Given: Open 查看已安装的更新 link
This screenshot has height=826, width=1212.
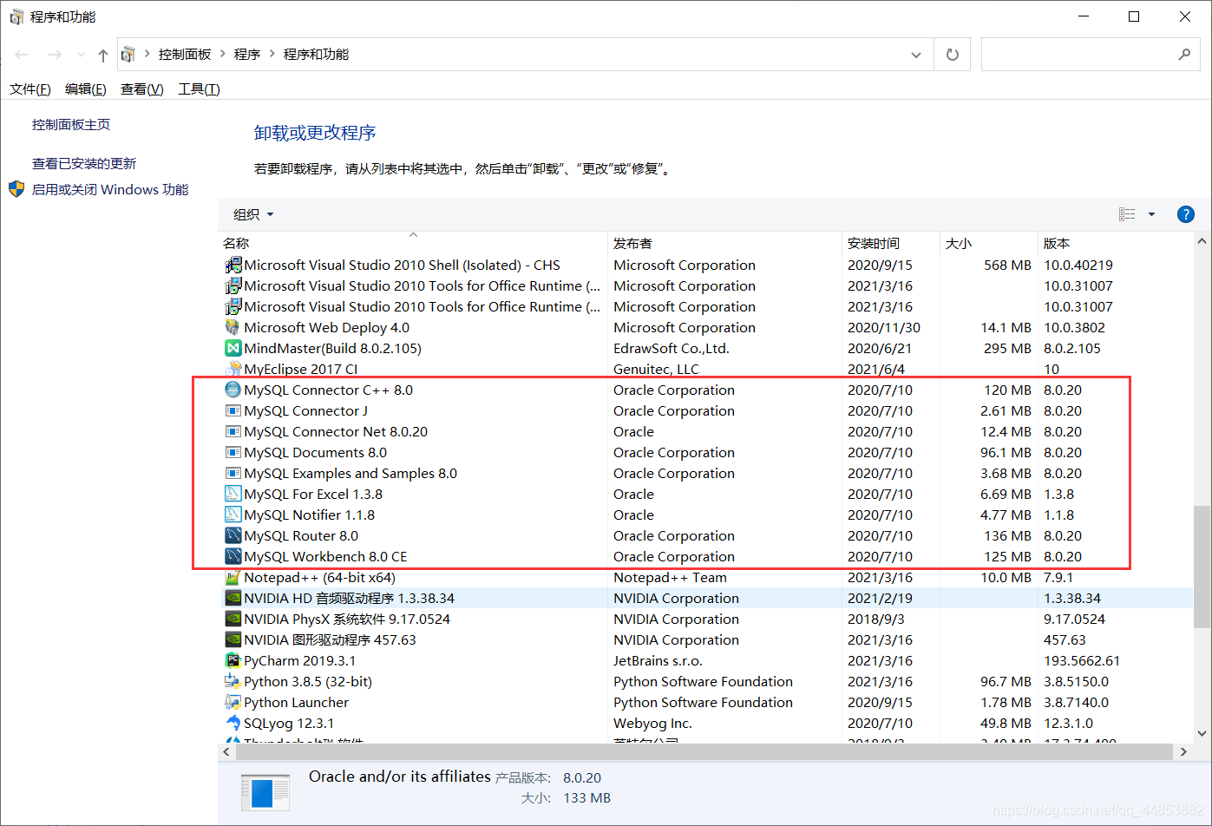Looking at the screenshot, I should pyautogui.click(x=84, y=164).
